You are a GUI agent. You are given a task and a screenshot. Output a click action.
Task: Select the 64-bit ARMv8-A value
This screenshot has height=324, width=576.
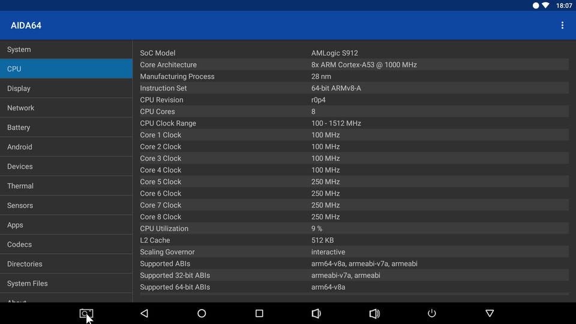[336, 88]
